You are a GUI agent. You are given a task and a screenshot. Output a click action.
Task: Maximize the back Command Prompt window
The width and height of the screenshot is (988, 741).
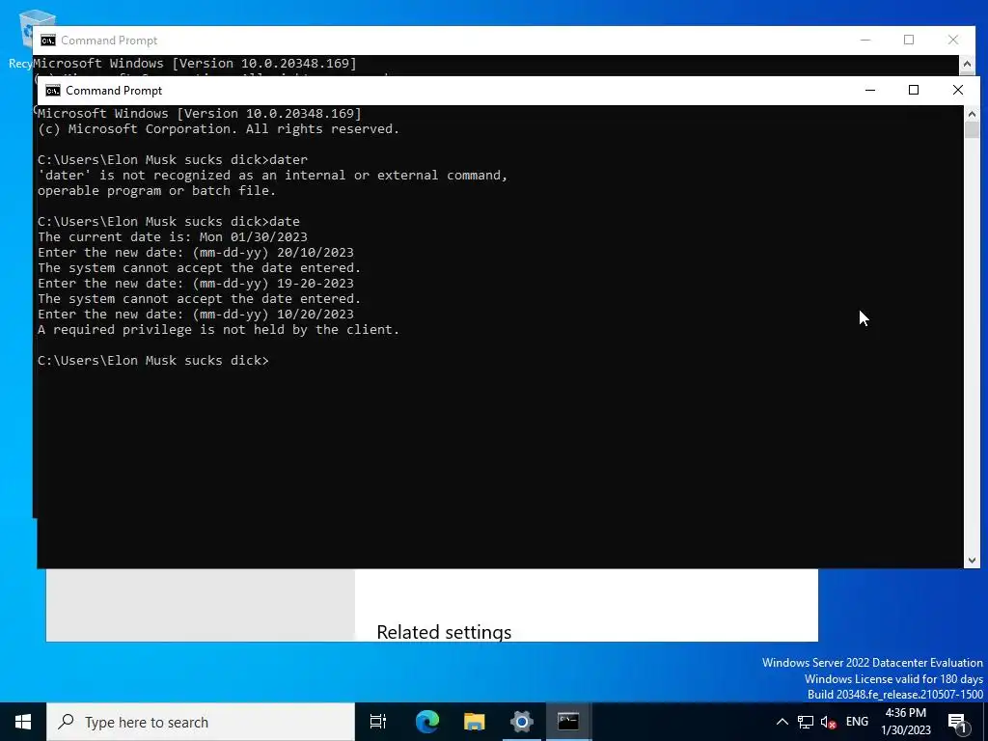tap(909, 40)
